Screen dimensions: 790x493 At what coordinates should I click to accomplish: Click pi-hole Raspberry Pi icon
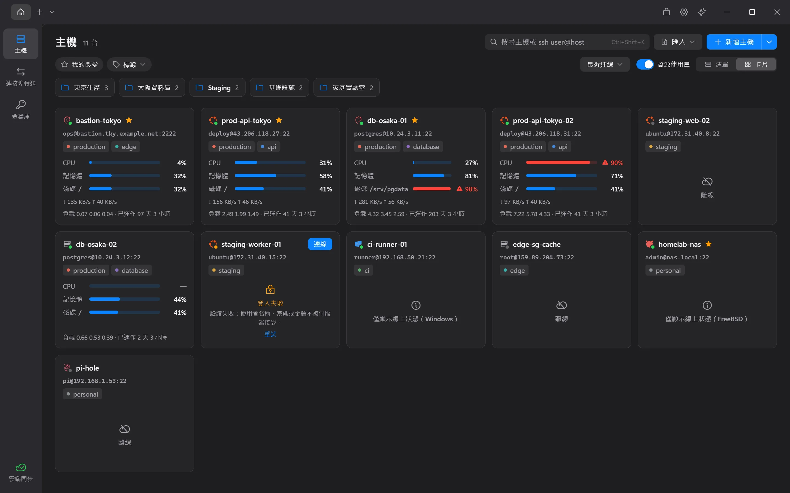coord(67,368)
